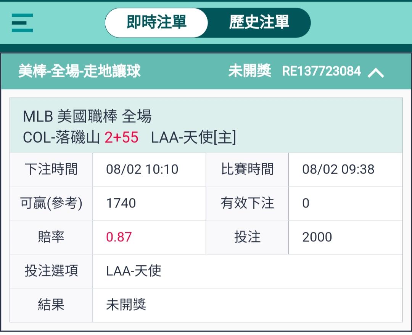Switch to 即時注單 tab
This screenshot has width=412, height=335.
pos(156,22)
